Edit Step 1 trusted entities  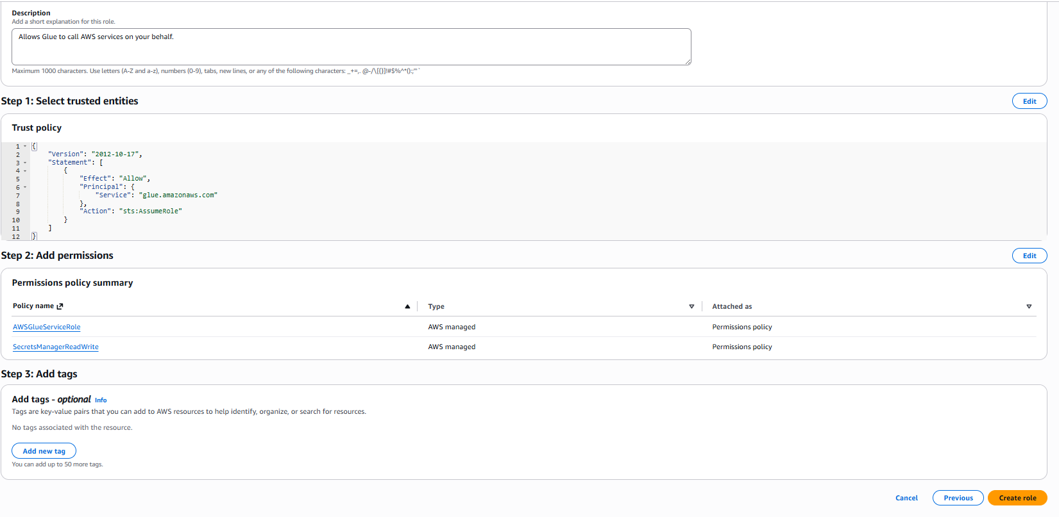pyautogui.click(x=1029, y=101)
